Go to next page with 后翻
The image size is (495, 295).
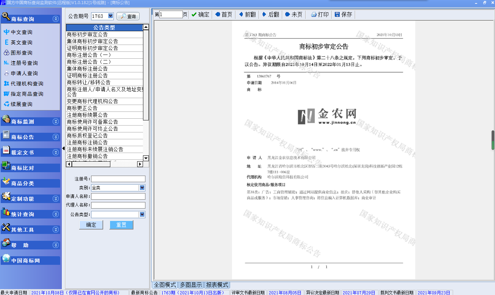[x=271, y=14]
